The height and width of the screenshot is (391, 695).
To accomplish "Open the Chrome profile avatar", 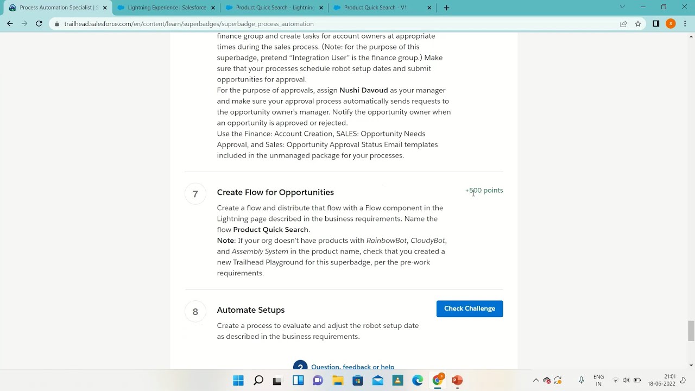I will (671, 24).
